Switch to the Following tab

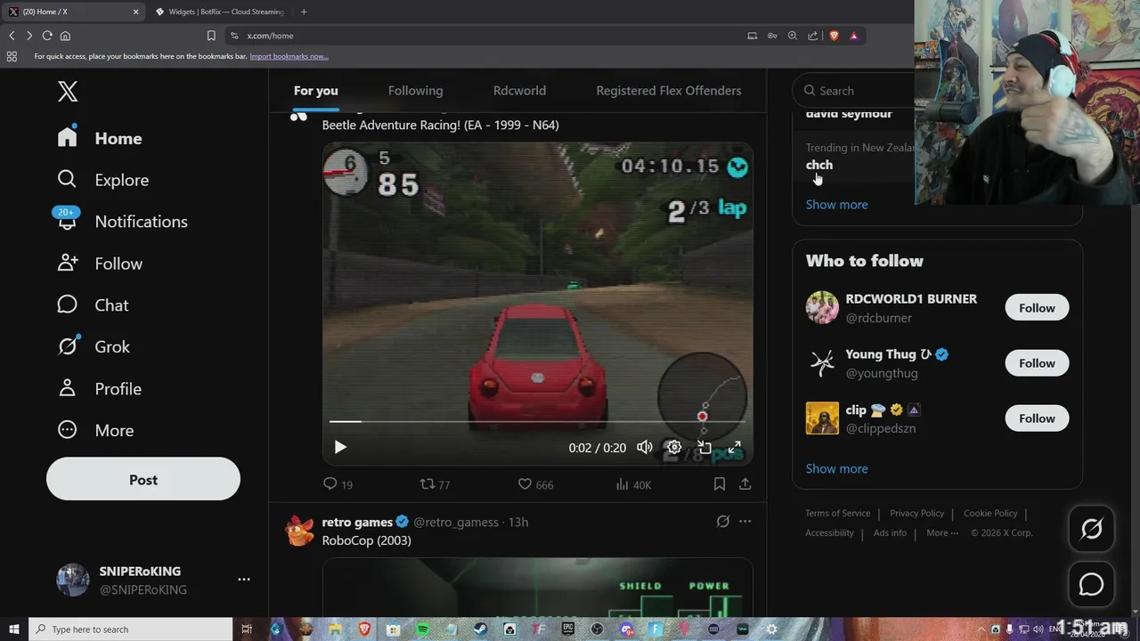click(x=415, y=91)
